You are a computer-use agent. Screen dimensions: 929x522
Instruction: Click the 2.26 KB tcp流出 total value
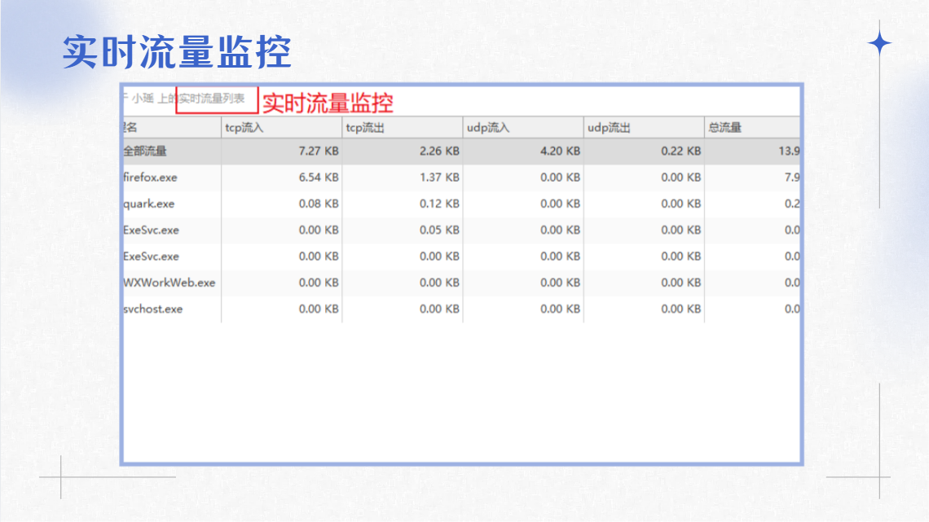439,151
